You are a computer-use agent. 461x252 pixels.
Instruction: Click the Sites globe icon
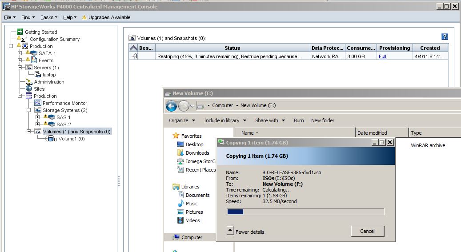(29, 88)
